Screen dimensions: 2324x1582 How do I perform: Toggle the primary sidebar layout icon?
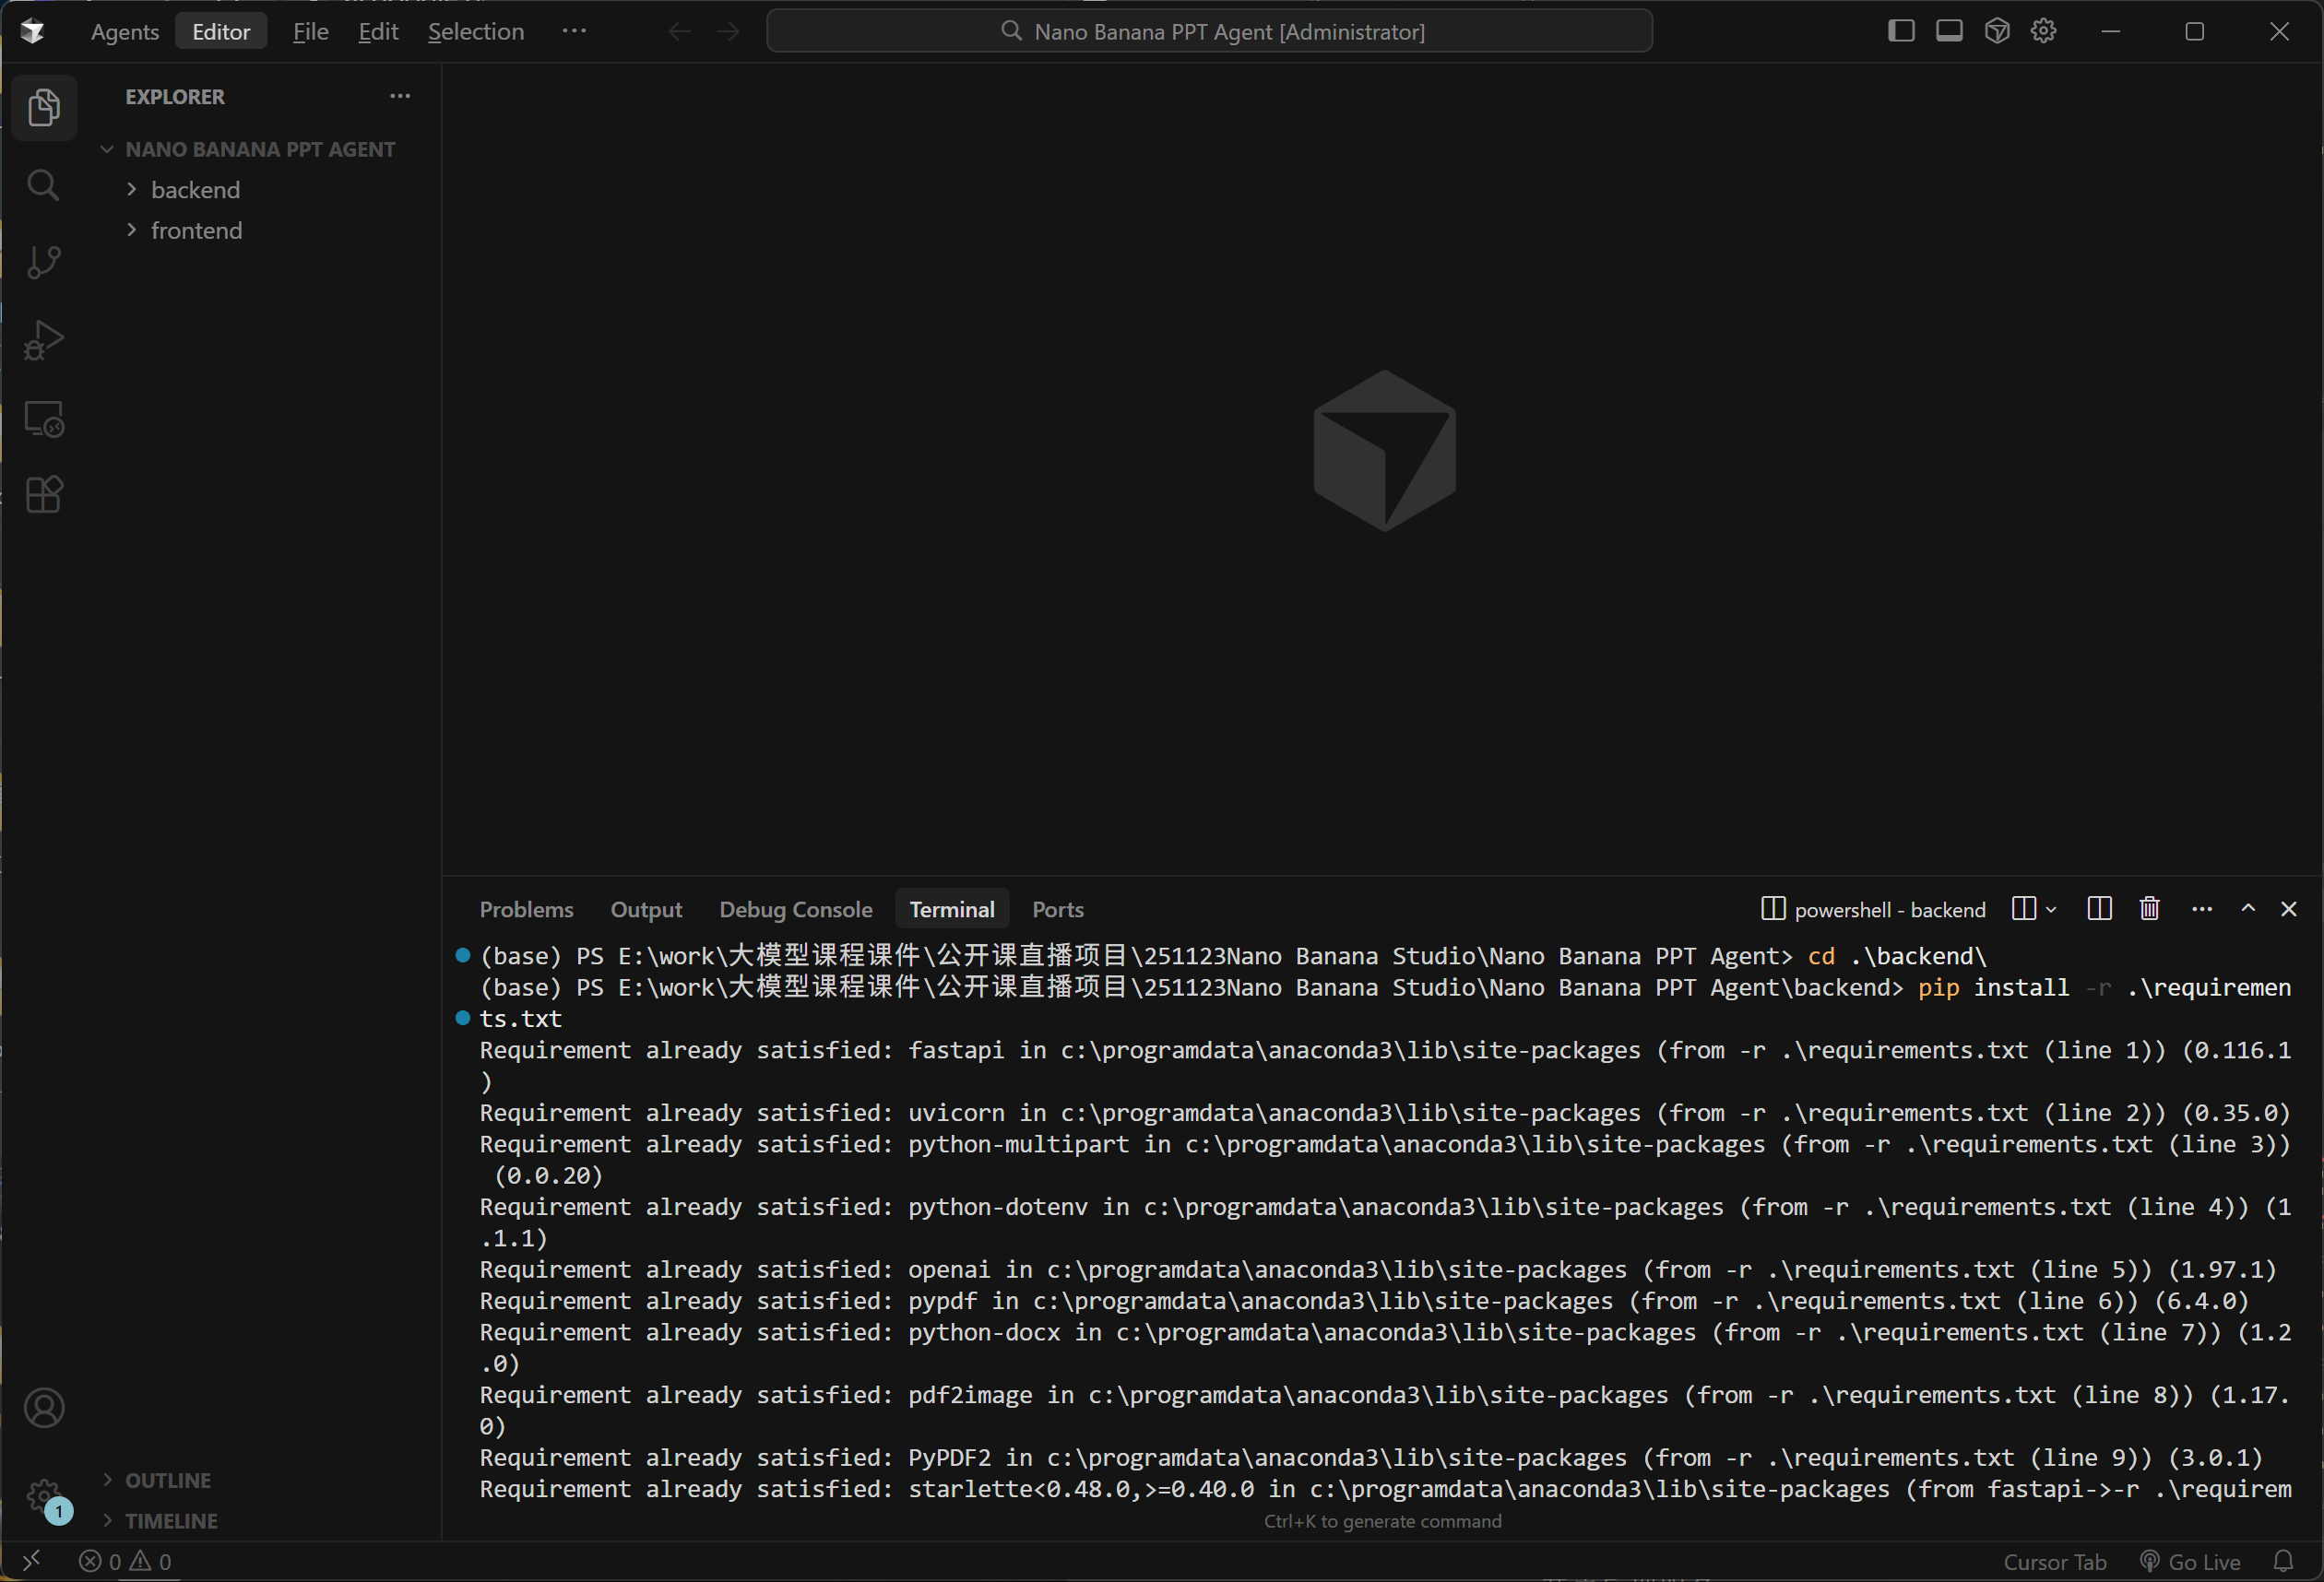[x=1901, y=31]
